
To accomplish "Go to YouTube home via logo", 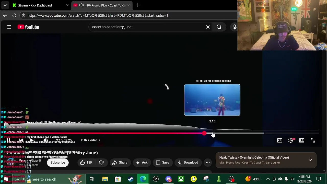I will pyautogui.click(x=28, y=27).
